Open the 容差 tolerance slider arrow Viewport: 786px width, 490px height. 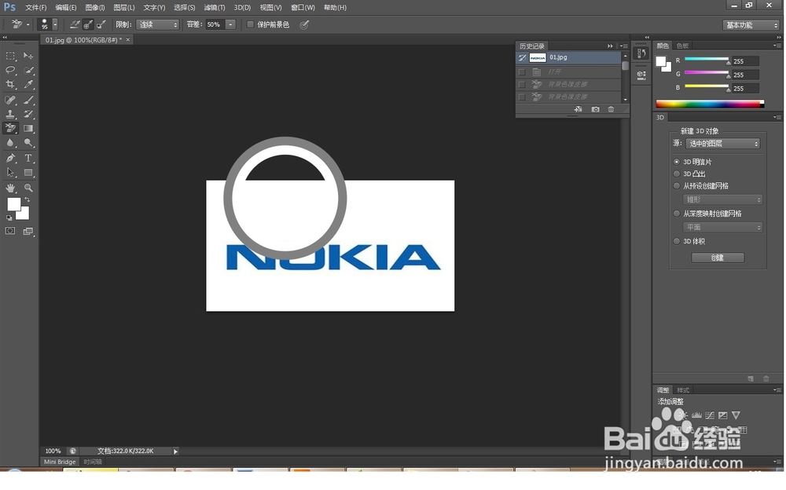pos(230,24)
